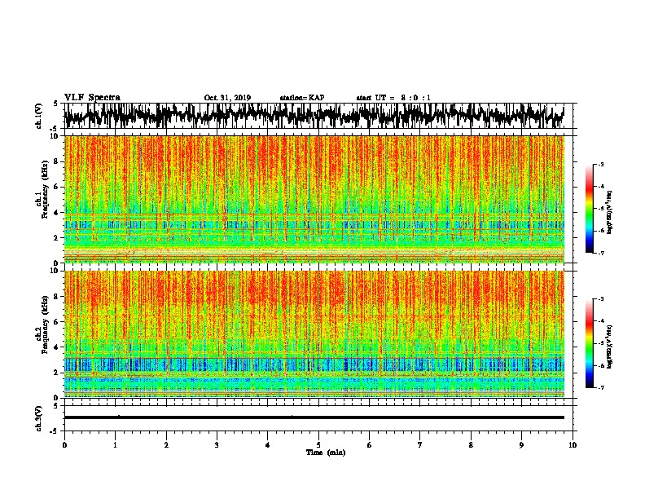Click the ch.1 spectrogram panel
This screenshot has height=499, width=645.
pyautogui.click(x=314, y=199)
